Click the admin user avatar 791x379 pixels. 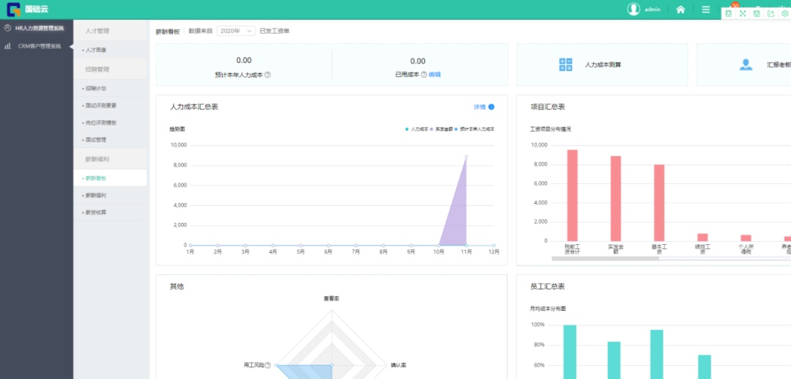(634, 10)
